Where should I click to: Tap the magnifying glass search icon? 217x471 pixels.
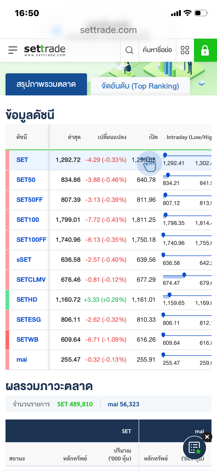click(129, 50)
